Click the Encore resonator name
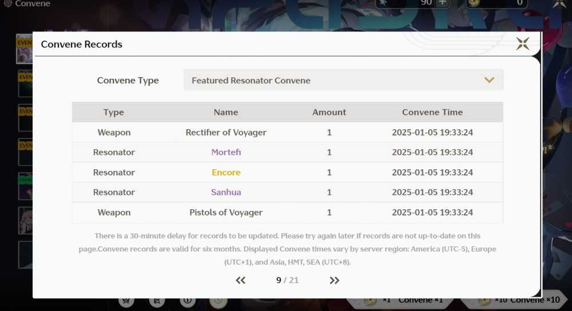Image resolution: width=572 pixels, height=311 pixels. point(226,172)
